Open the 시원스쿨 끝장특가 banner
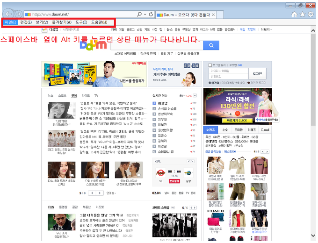This screenshot has width=318, height=243. click(94, 74)
